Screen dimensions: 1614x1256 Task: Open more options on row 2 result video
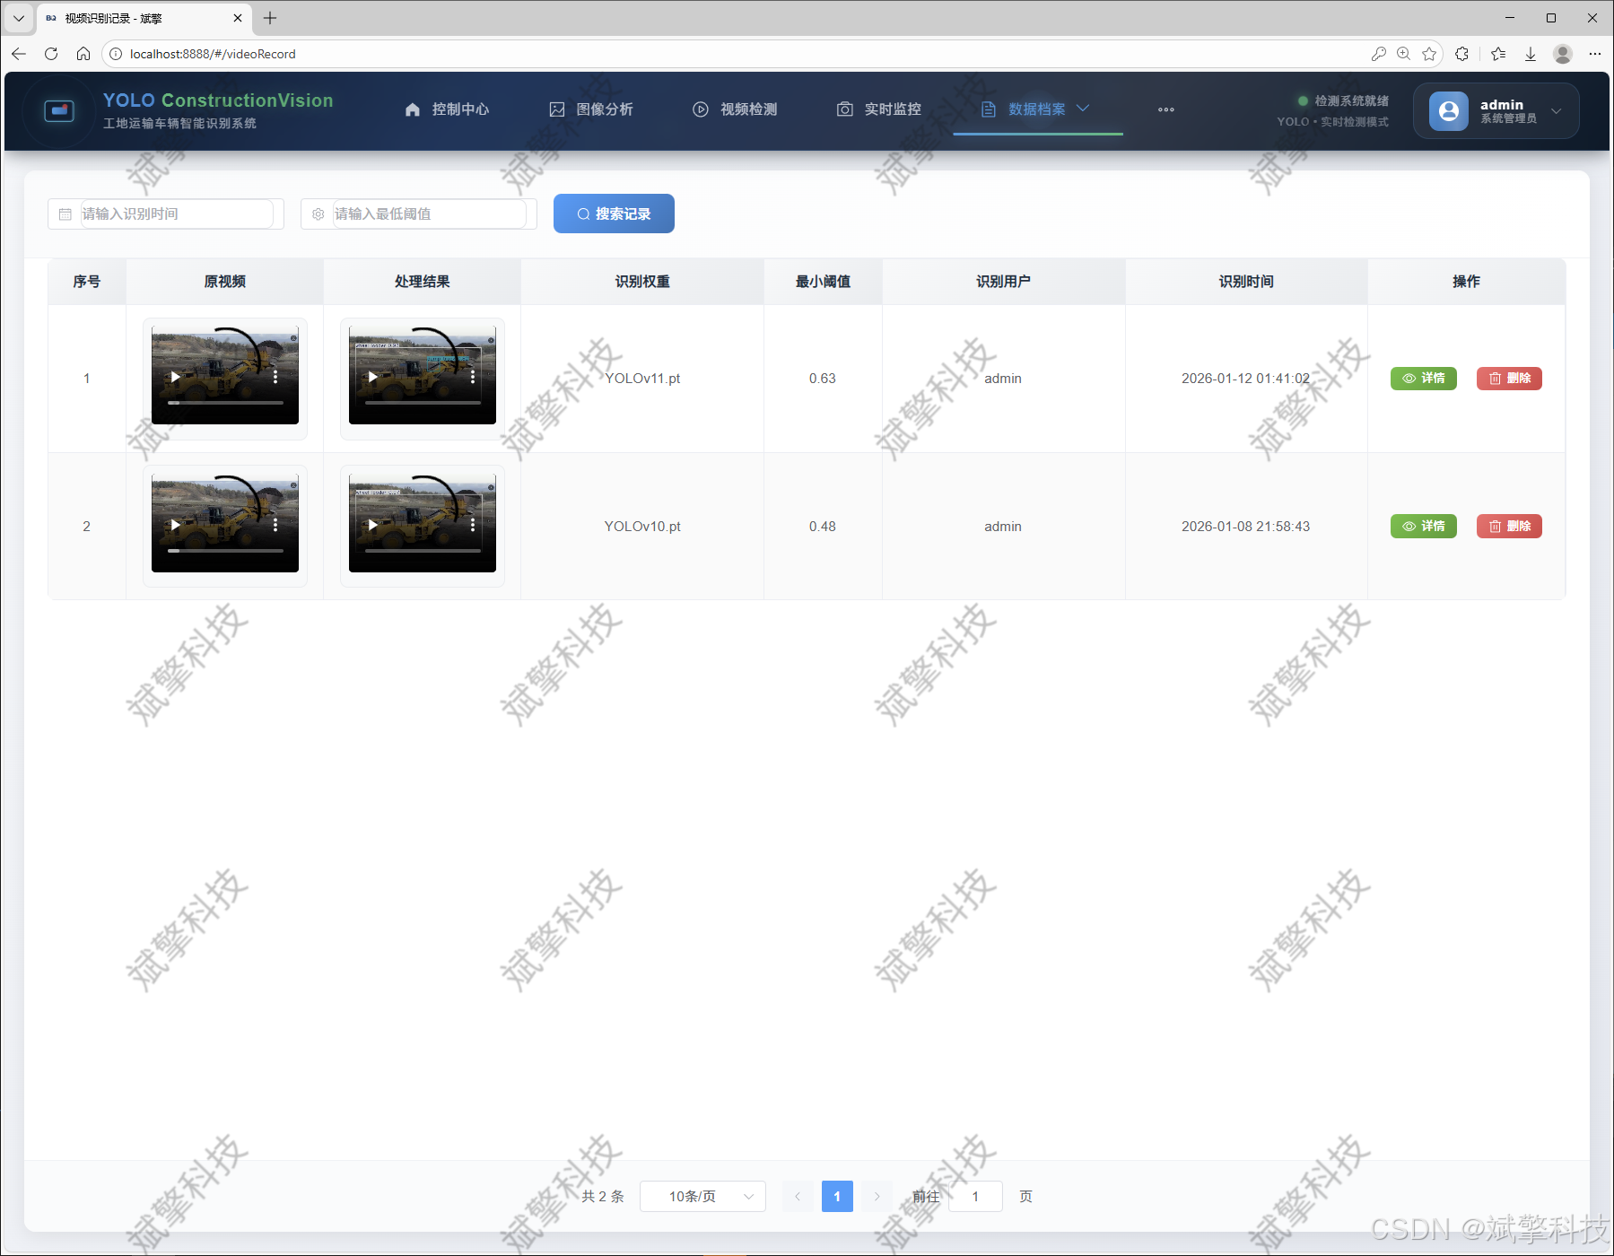click(x=473, y=525)
